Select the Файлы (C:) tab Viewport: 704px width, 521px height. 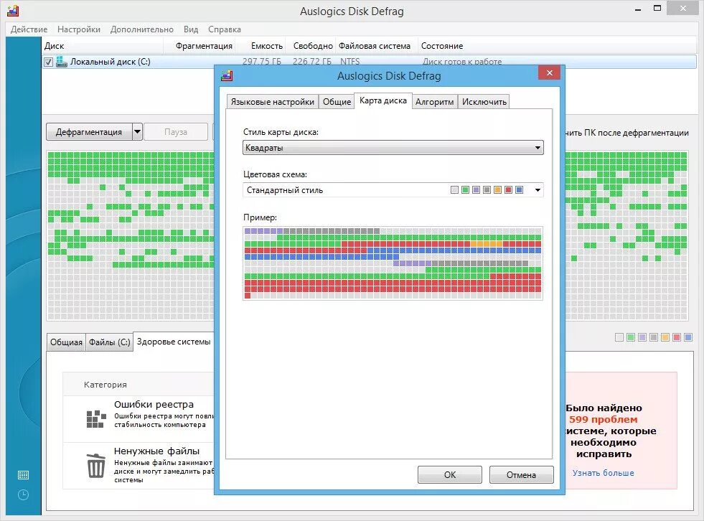[x=109, y=342]
